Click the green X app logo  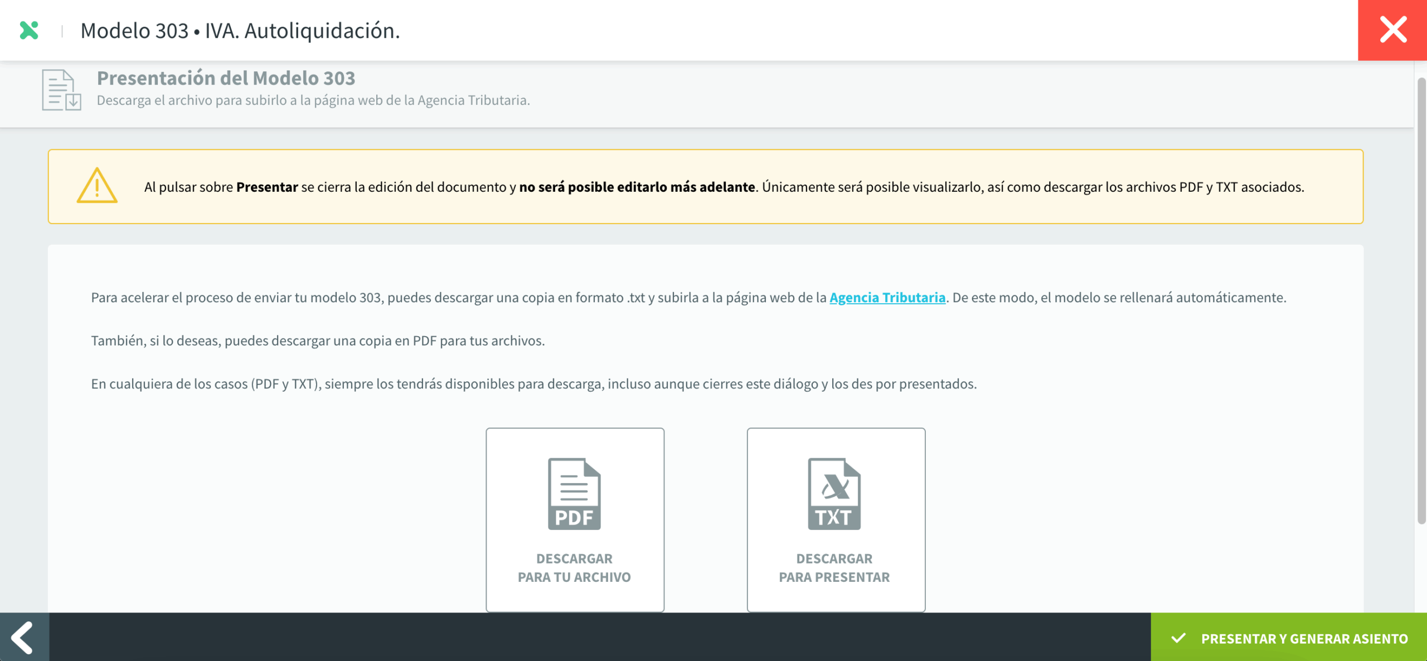tap(29, 30)
